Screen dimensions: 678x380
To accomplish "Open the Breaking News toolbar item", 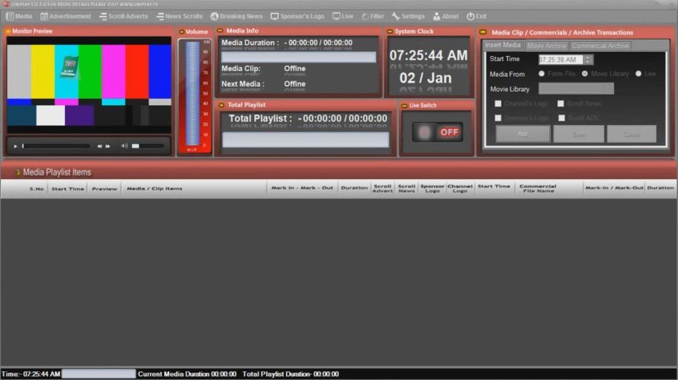I will [x=236, y=16].
